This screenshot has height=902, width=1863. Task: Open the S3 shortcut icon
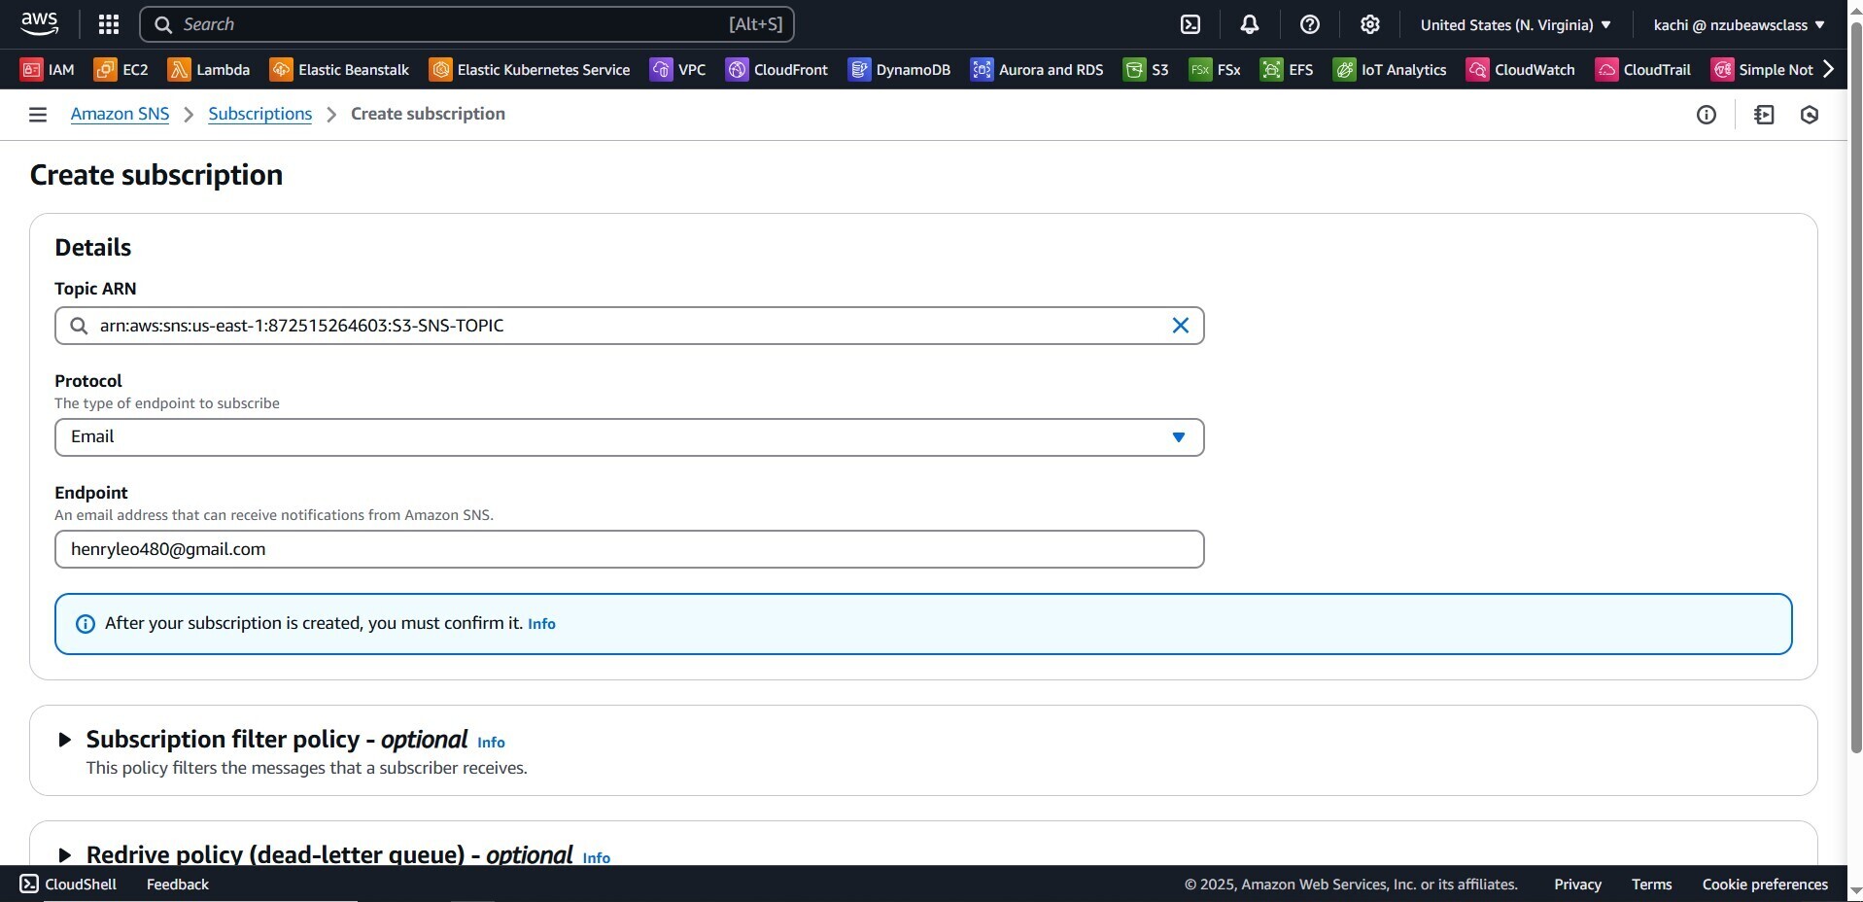click(1134, 69)
